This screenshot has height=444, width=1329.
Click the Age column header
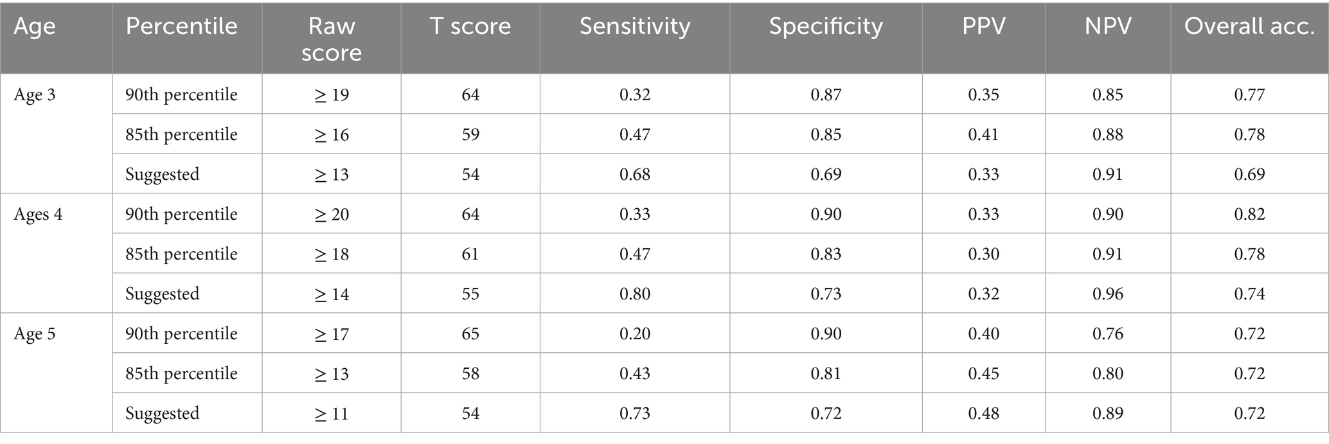[x=35, y=26]
